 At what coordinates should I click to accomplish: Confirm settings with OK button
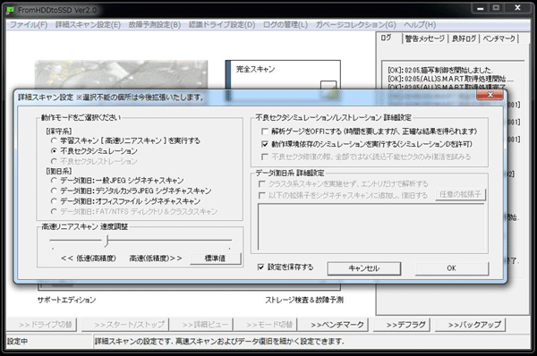click(x=452, y=268)
